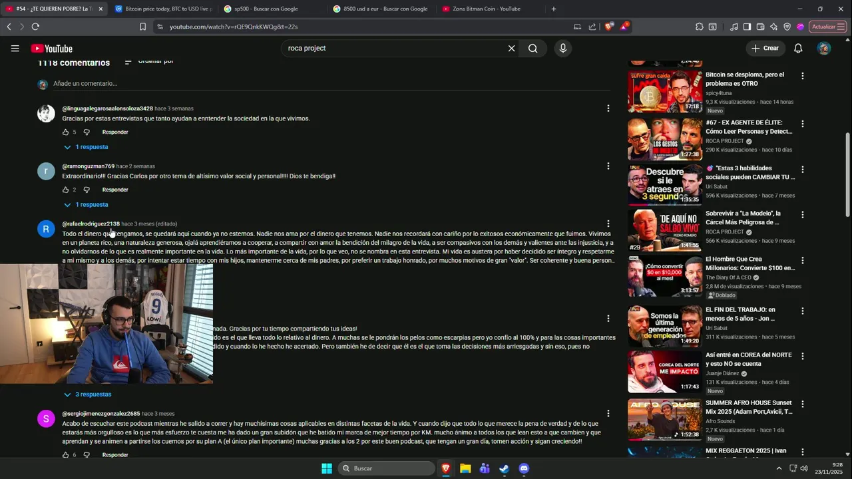The width and height of the screenshot is (852, 479).
Task: Open options menu for linguagalegarosaalonsoloza3428's comment
Action: [608, 108]
